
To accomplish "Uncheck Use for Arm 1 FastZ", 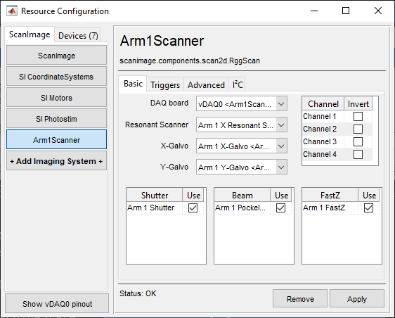I will coord(368,208).
